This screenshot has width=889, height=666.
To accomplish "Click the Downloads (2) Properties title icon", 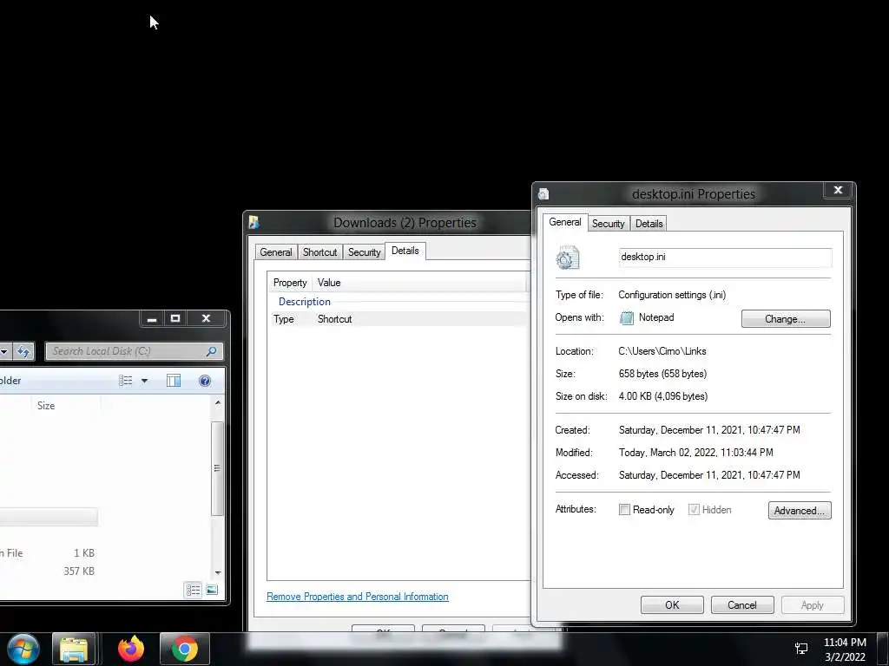I will click(254, 223).
